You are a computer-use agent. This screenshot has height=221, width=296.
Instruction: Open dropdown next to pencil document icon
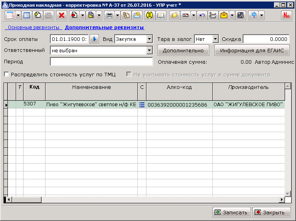pos(99,15)
